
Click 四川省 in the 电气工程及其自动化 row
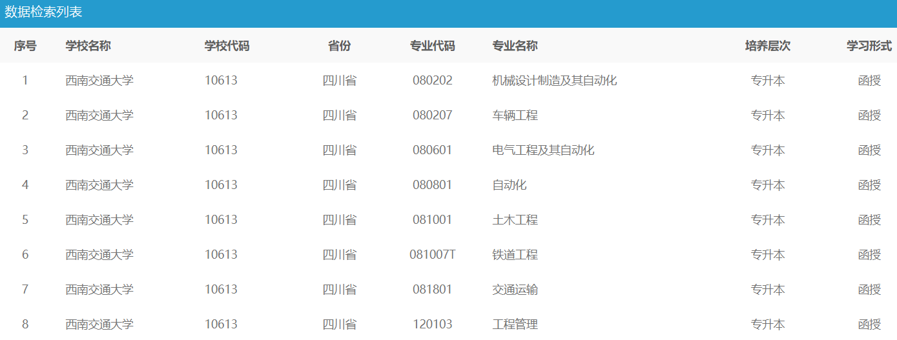[x=340, y=150]
